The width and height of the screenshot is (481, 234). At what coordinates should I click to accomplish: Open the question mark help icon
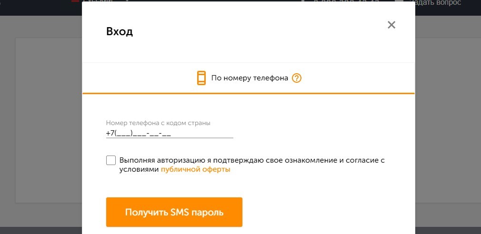point(297,78)
